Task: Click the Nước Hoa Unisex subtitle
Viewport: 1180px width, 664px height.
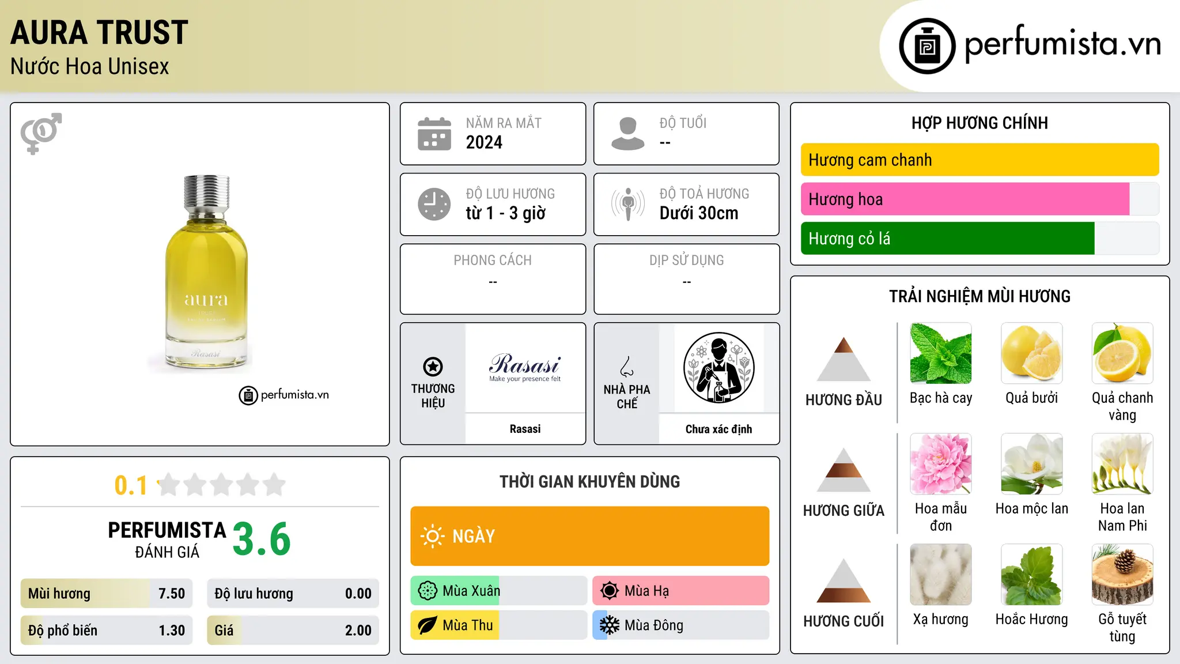Action: (89, 66)
